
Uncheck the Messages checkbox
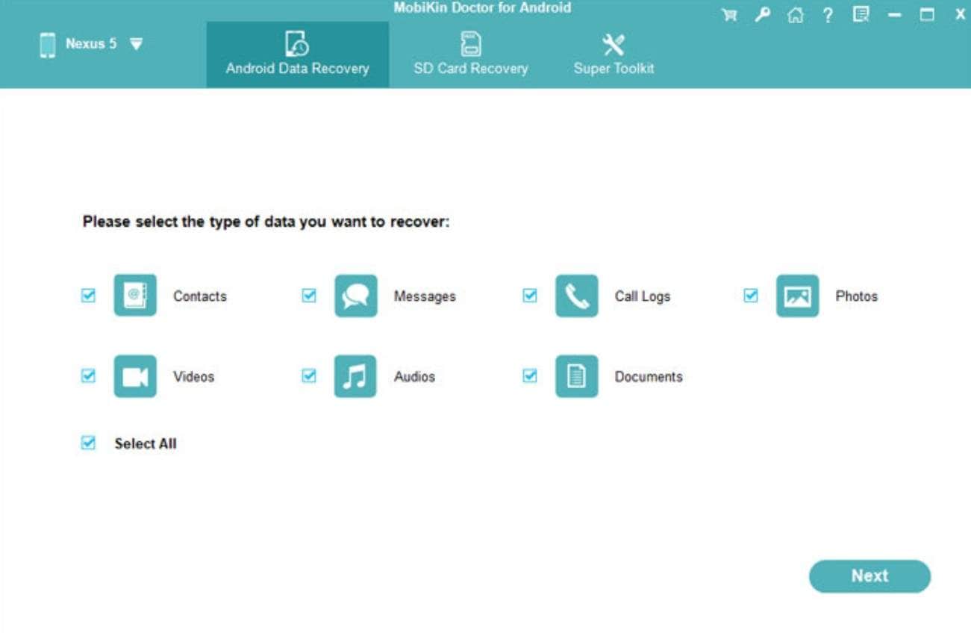[x=309, y=296]
